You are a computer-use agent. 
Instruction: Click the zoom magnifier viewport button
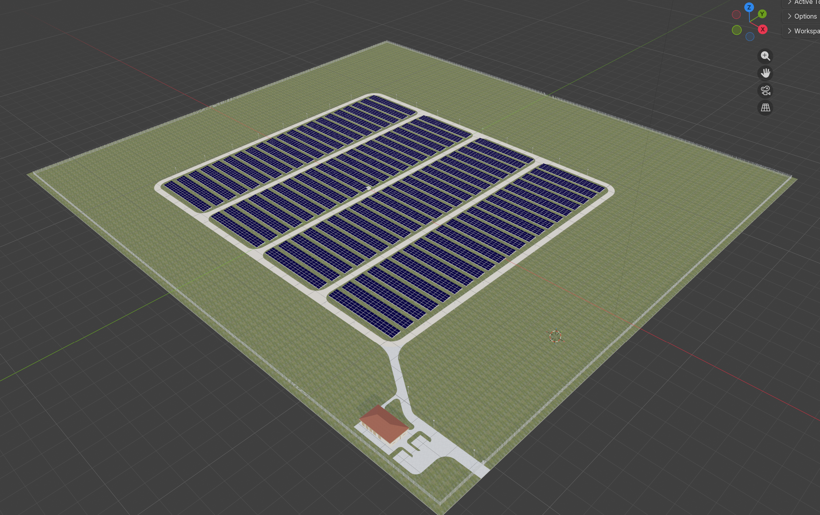coord(765,56)
